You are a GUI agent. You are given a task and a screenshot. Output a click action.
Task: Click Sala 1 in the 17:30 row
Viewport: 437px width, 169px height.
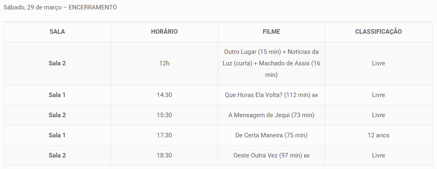57,135
